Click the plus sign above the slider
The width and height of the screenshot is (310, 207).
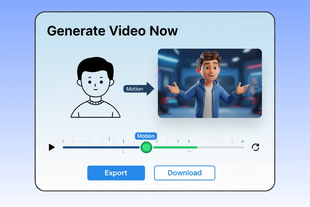242,141
